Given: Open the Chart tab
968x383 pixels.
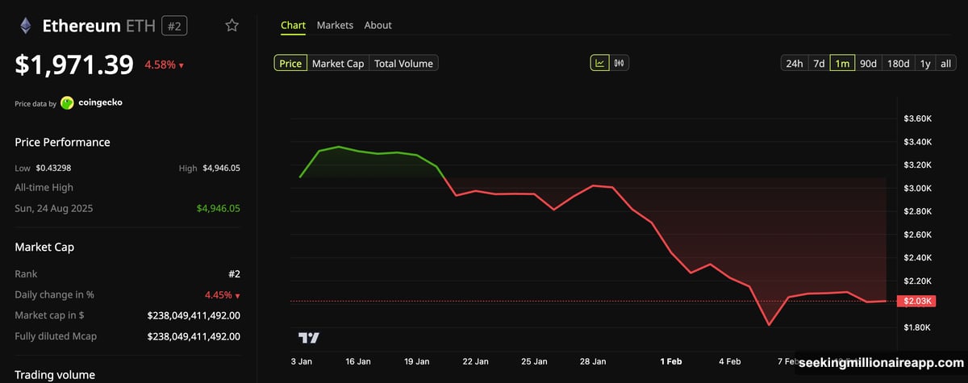Looking at the screenshot, I should tap(293, 25).
